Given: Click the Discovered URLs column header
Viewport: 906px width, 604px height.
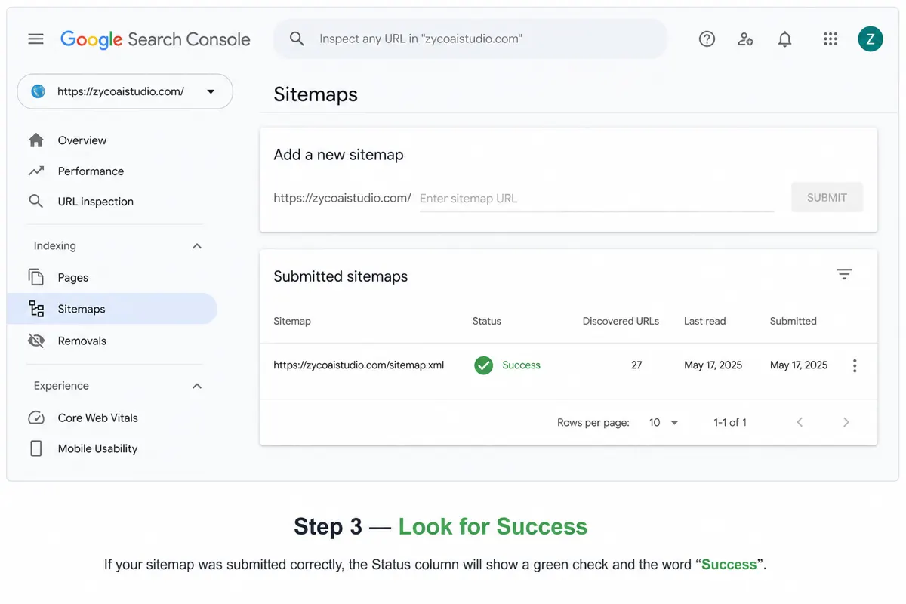Looking at the screenshot, I should pyautogui.click(x=621, y=321).
